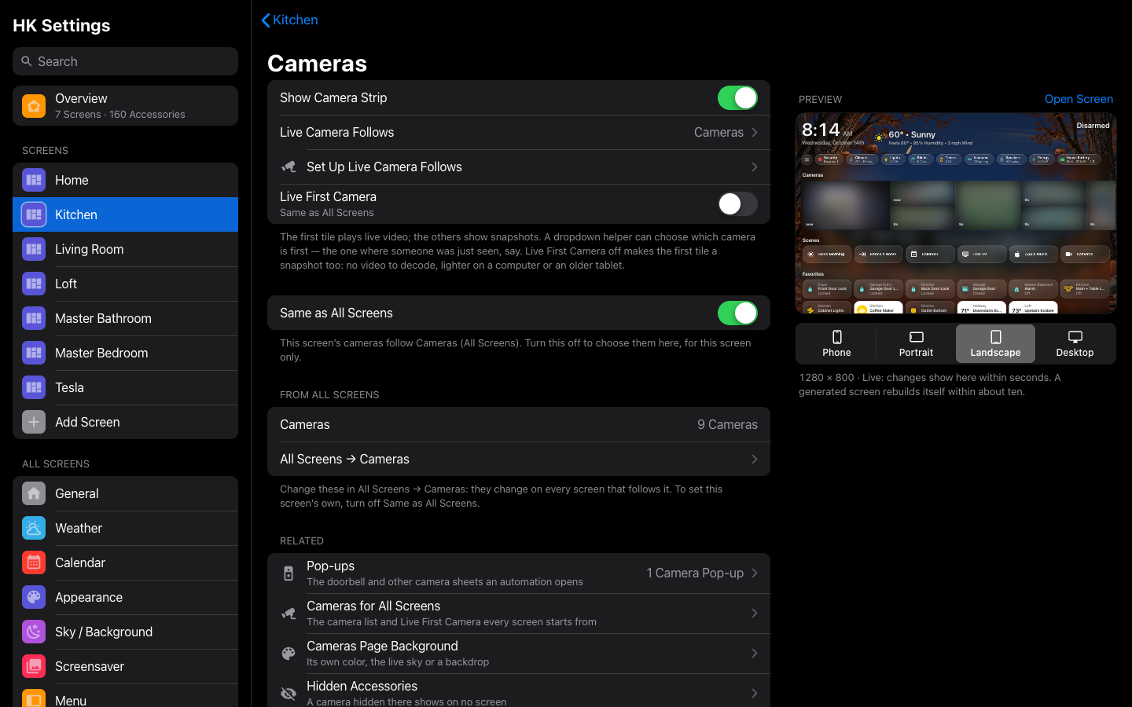Click the Pop-ups doorbell icon
Image resolution: width=1132 pixels, height=707 pixels.
coord(289,573)
